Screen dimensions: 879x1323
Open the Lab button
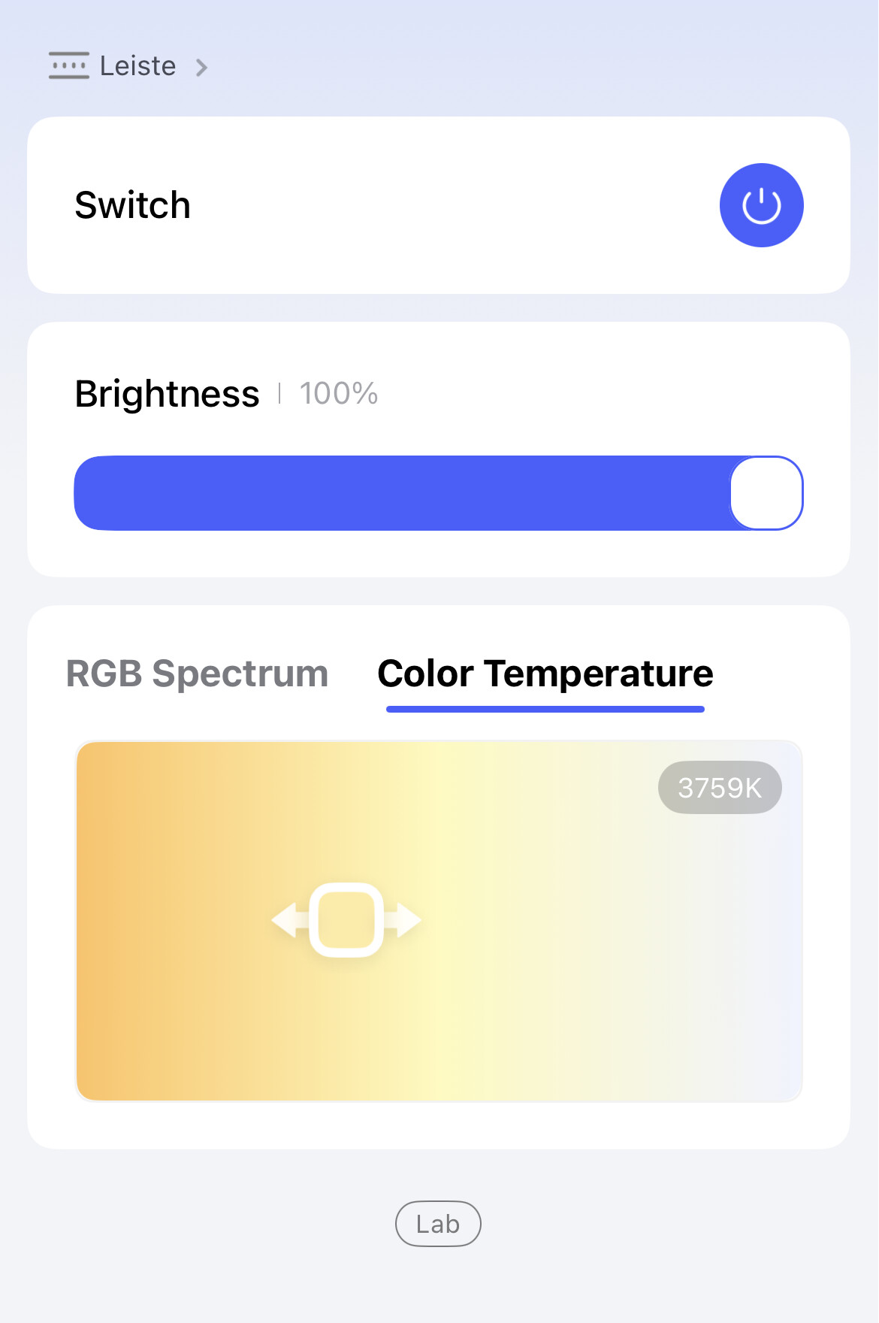click(x=438, y=1224)
